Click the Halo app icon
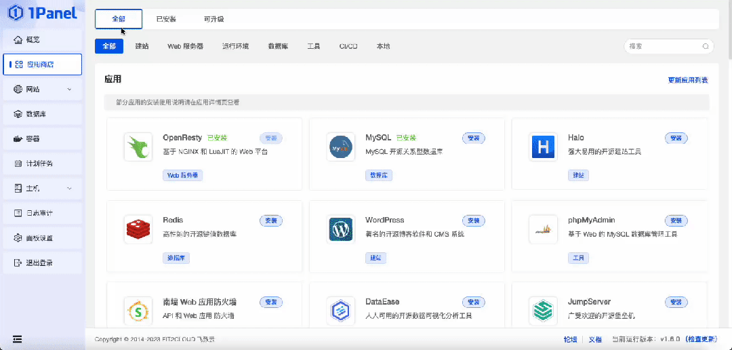Viewport: 732px width, 350px height. coord(543,147)
